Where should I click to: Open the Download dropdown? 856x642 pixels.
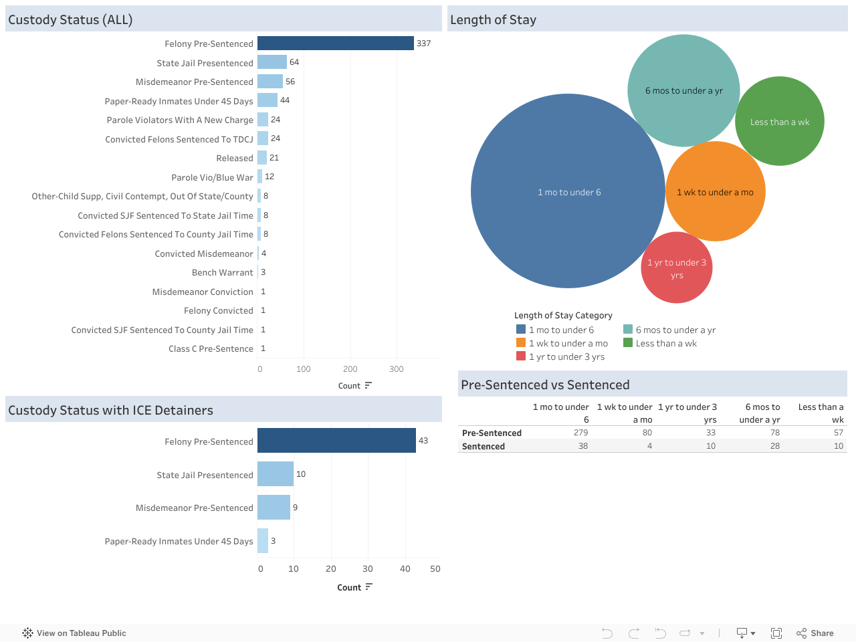746,633
